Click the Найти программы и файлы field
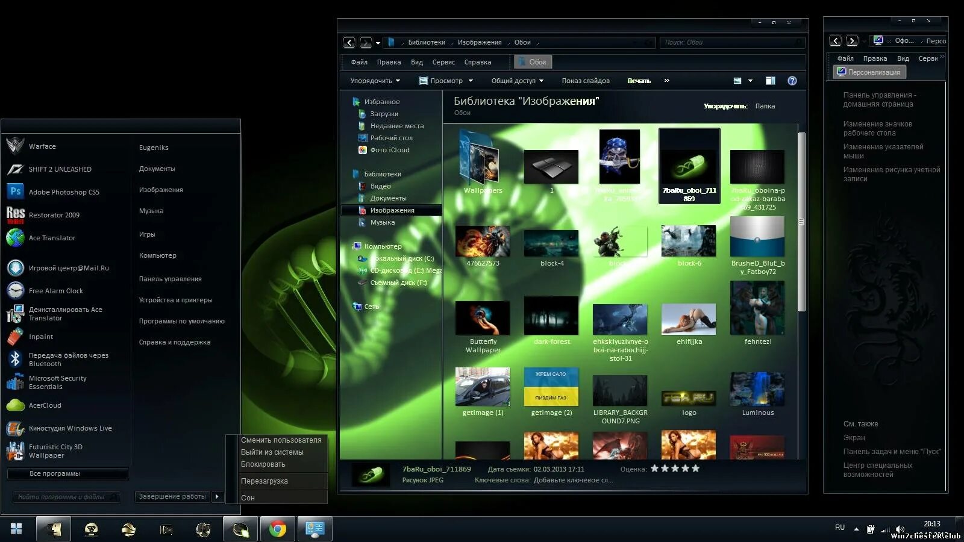The image size is (964, 542). [66, 497]
